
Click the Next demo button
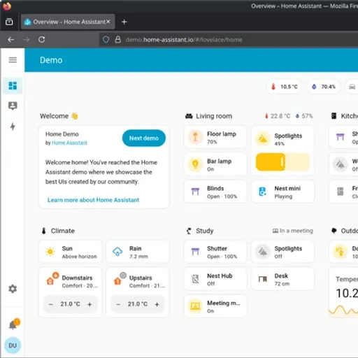[144, 138]
